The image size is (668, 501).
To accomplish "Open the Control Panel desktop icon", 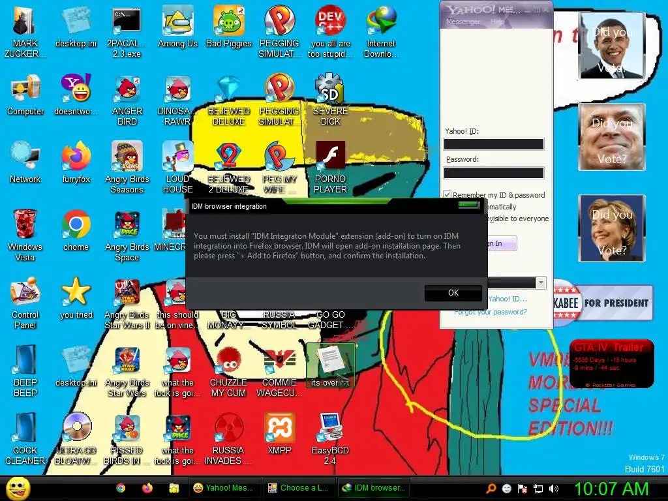I will [25, 303].
